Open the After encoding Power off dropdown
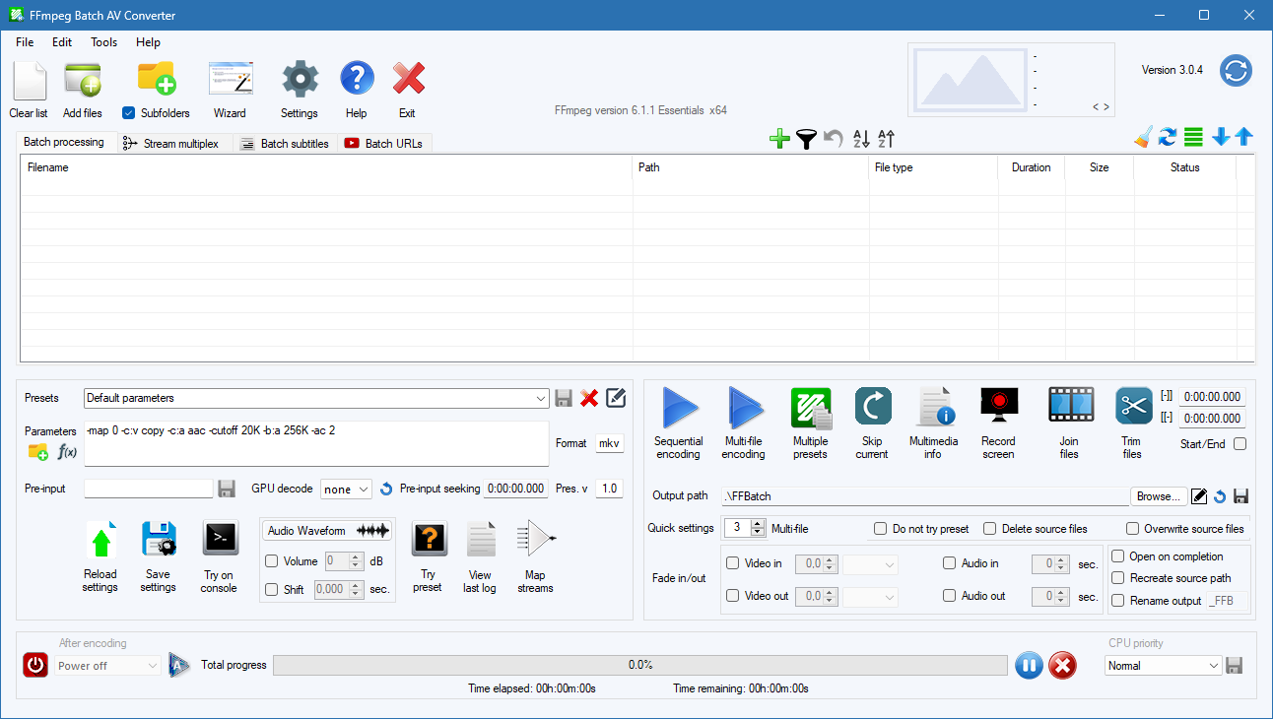1273x719 pixels. 107,666
